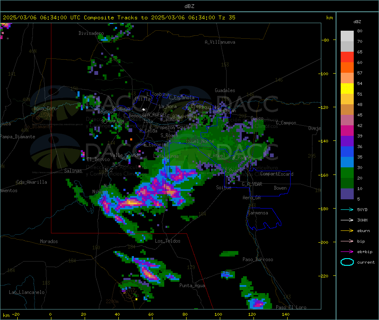
Task: Click the 'Los_Toldos' map label
Action: coord(168,241)
